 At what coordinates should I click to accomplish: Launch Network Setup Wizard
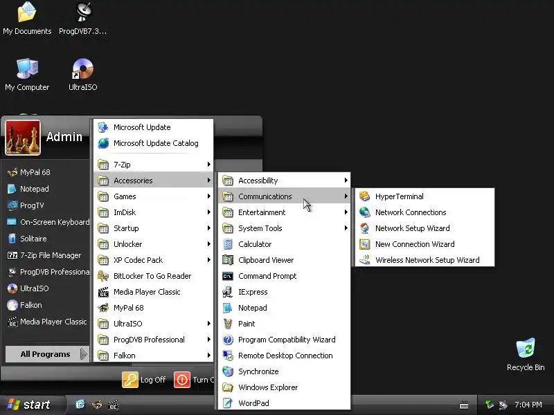point(425,228)
